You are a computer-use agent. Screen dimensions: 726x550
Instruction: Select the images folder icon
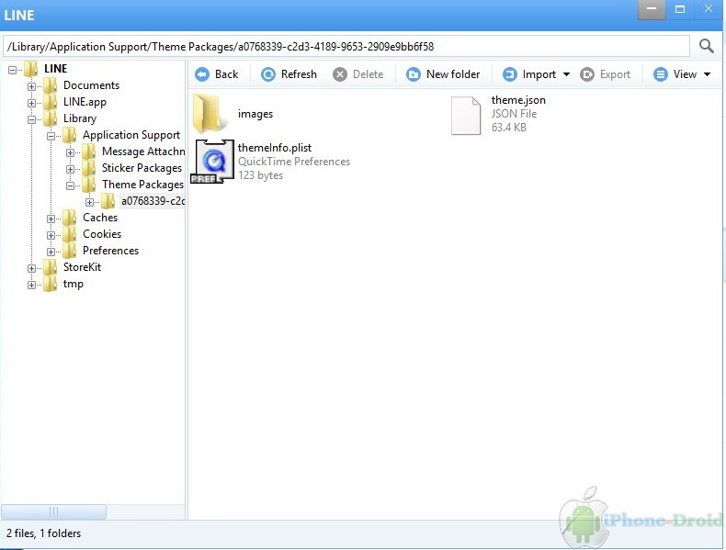point(210,113)
